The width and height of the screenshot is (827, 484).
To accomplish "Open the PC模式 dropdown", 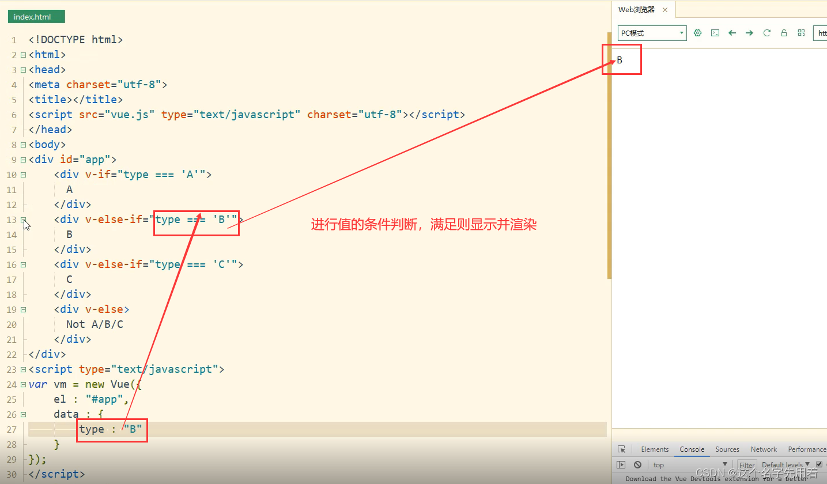I will [x=652, y=33].
